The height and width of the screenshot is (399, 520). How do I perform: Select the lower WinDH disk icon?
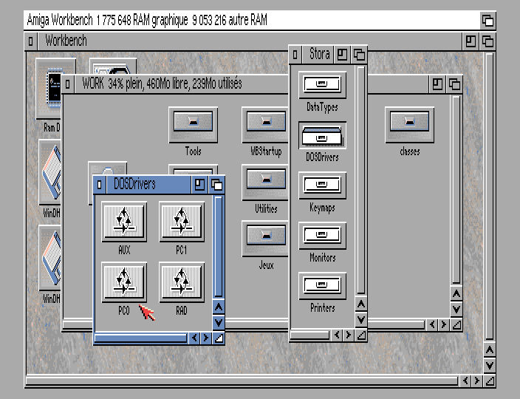click(50, 258)
